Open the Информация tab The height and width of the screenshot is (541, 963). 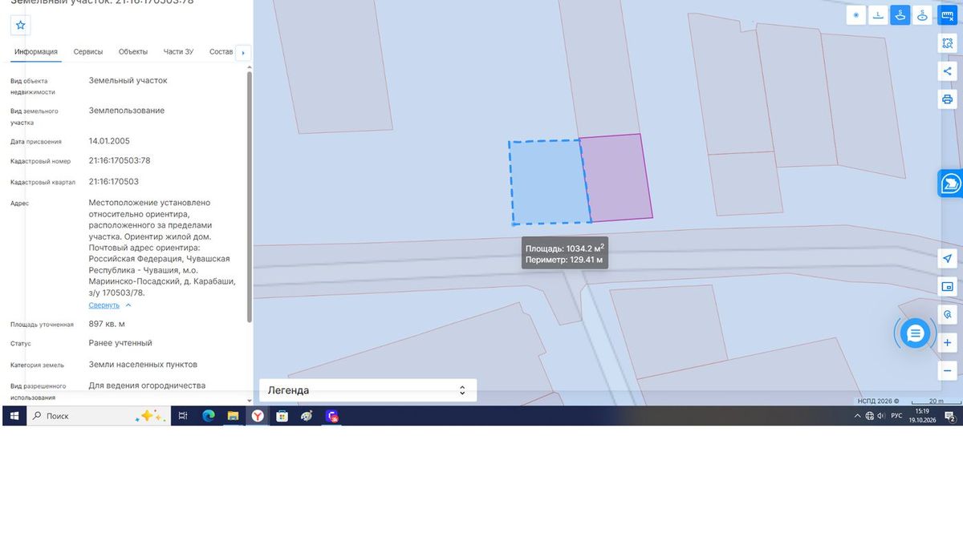tap(35, 52)
